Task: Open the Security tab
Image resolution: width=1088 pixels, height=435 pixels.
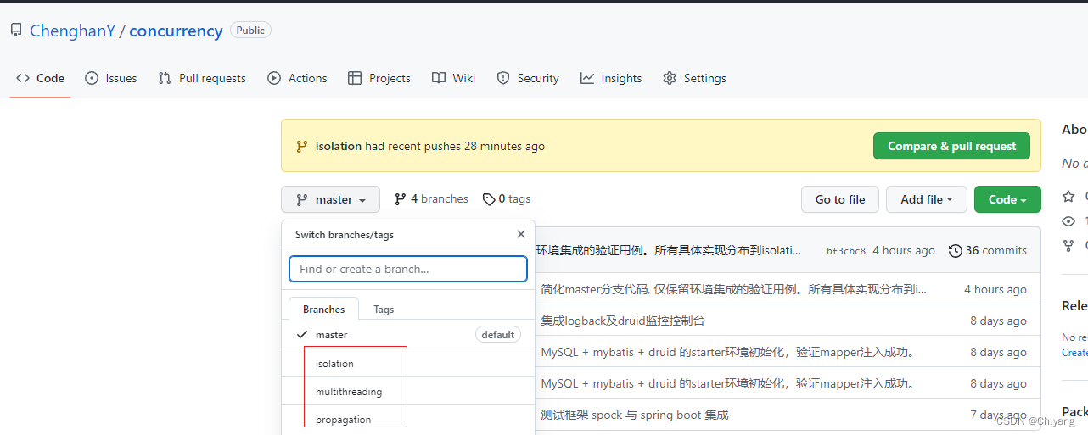Action: click(528, 78)
